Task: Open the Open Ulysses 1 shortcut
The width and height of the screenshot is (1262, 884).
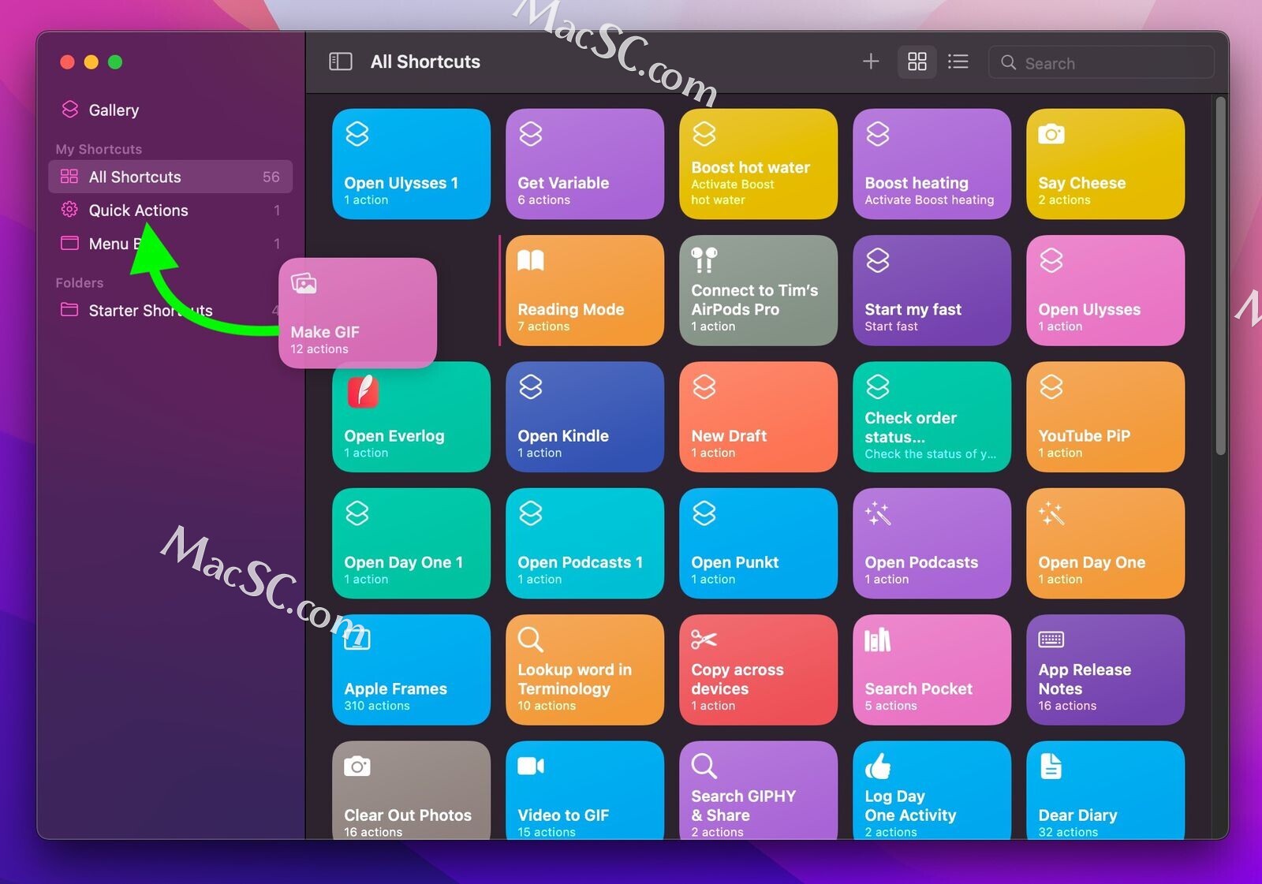Action: point(411,164)
